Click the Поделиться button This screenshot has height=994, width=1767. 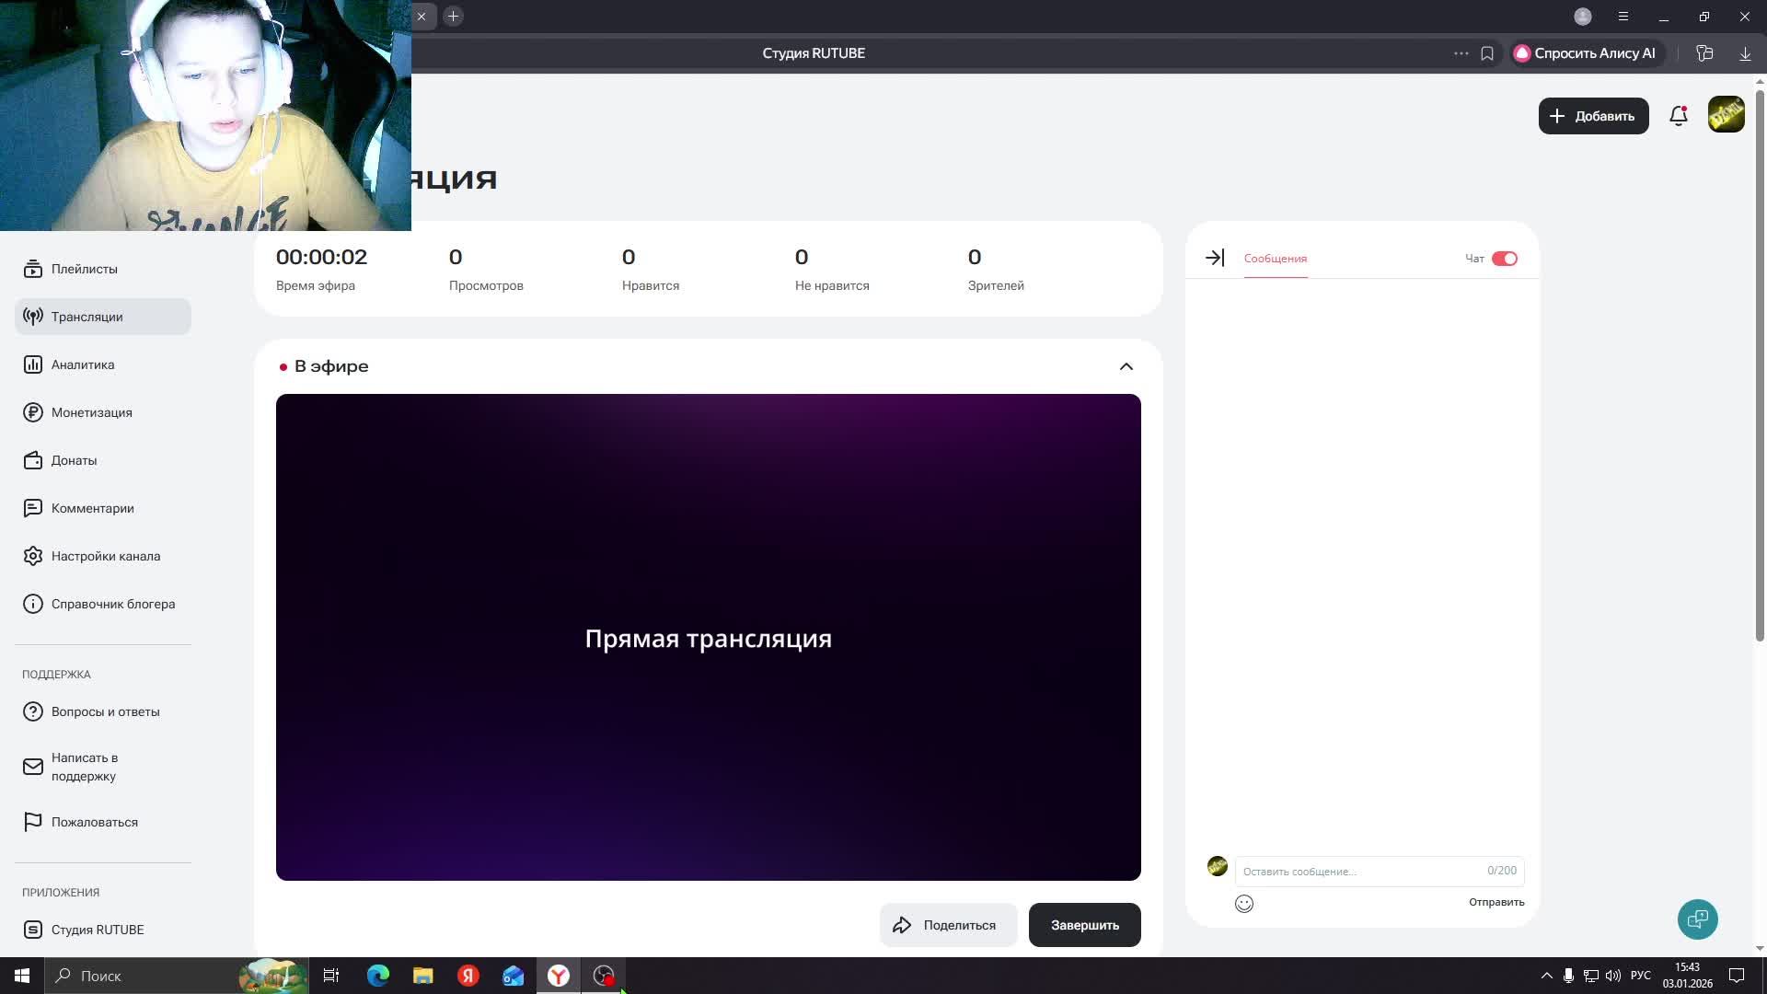(948, 925)
